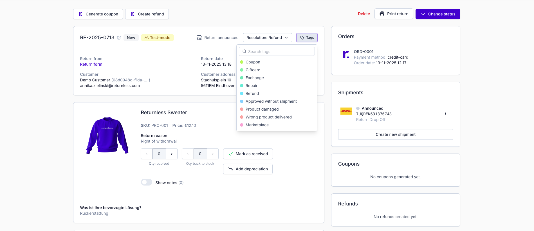Click the search magnifier icon in tags field
The height and width of the screenshot is (231, 534).
tap(244, 51)
